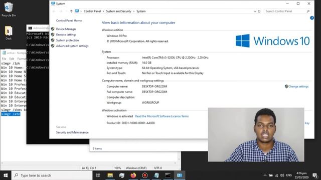The image size is (321, 180).
Task: Open the address bar previous locations dropdown
Action: (x=255, y=11)
